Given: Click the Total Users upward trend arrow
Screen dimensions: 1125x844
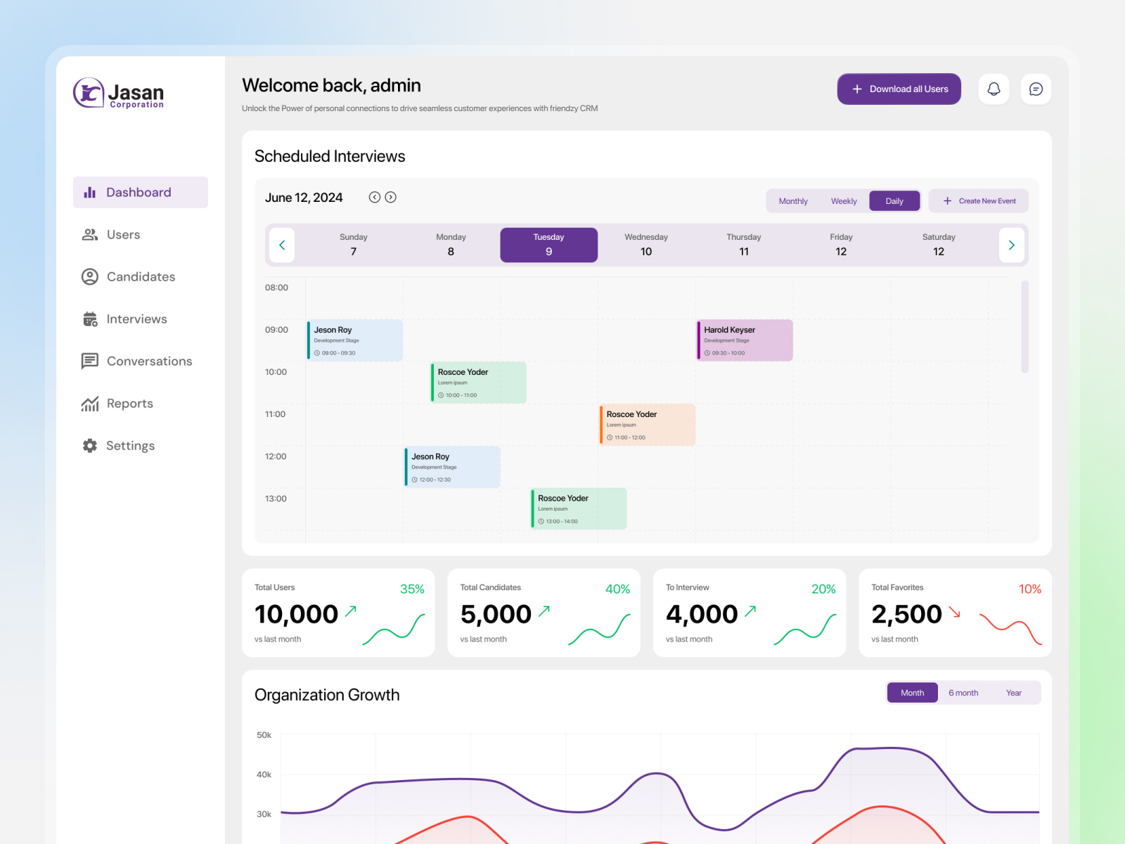Looking at the screenshot, I should click(351, 611).
